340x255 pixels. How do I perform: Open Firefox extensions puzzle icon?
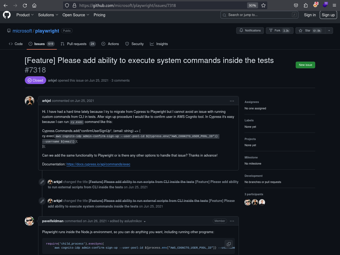306,5
